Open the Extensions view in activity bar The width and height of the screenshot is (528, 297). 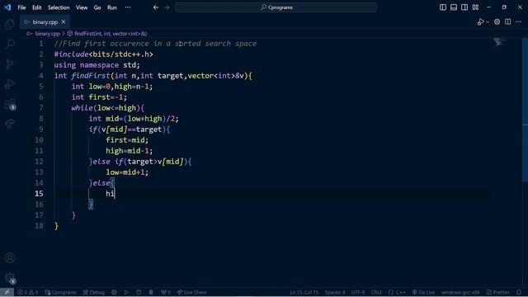10,104
